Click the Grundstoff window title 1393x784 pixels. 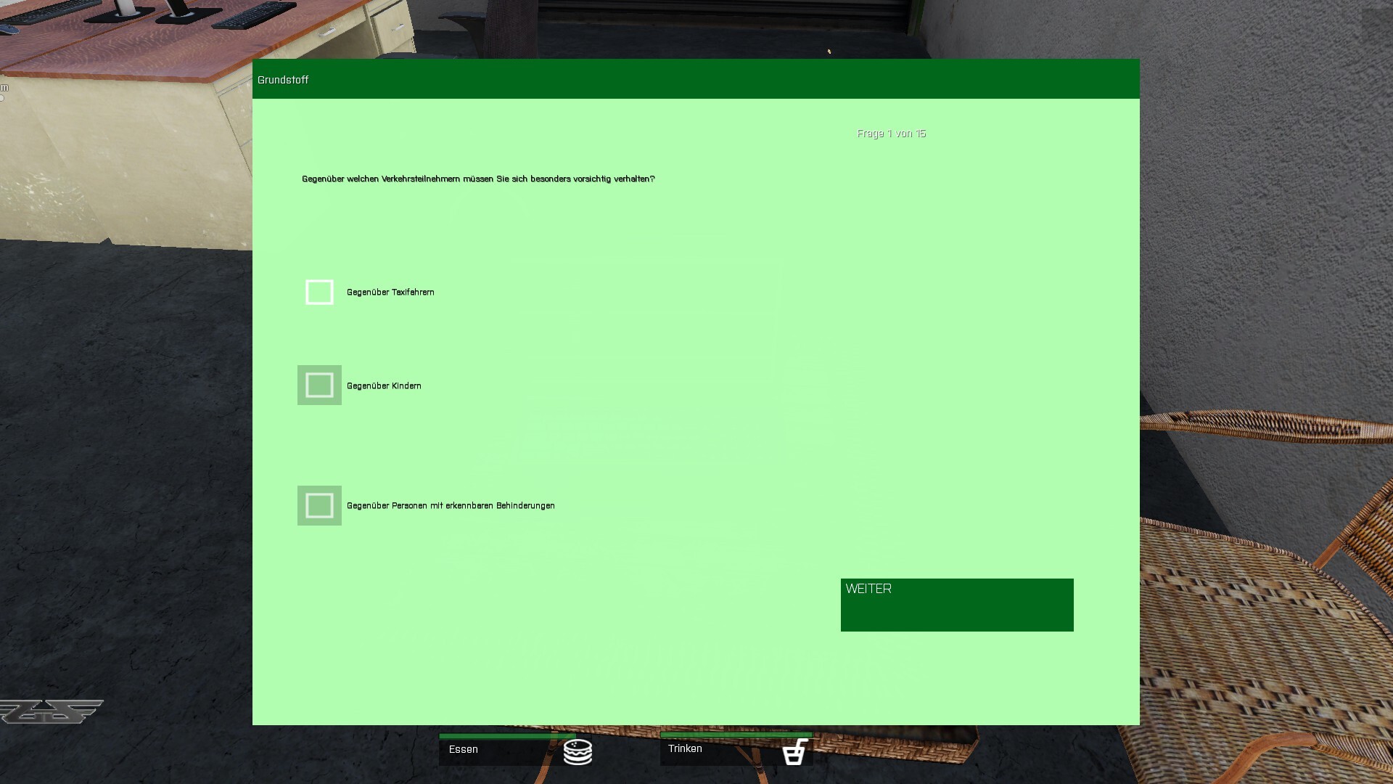pyautogui.click(x=283, y=80)
